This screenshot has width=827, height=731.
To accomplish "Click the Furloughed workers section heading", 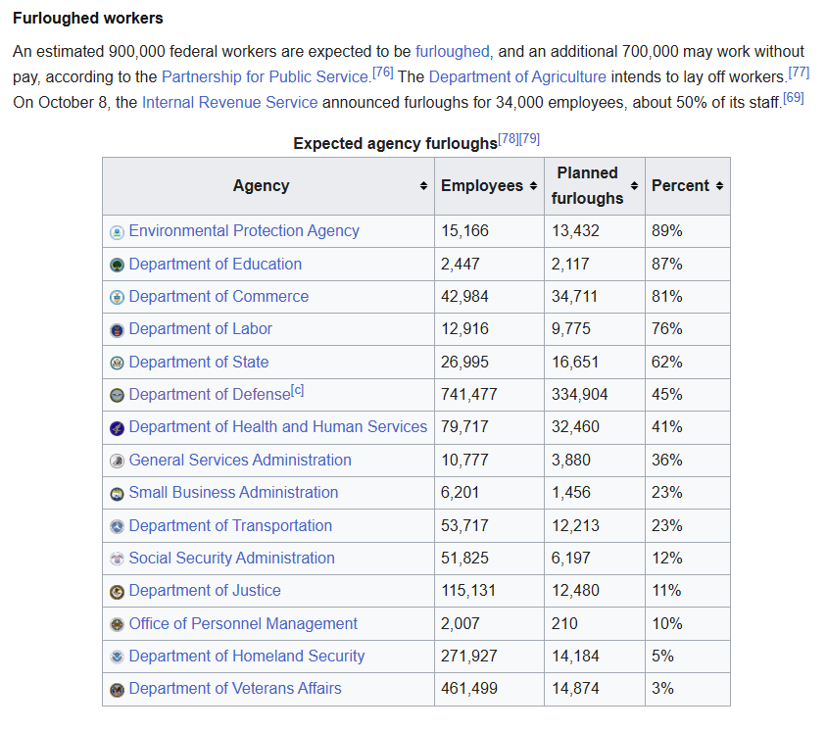I will [88, 19].
